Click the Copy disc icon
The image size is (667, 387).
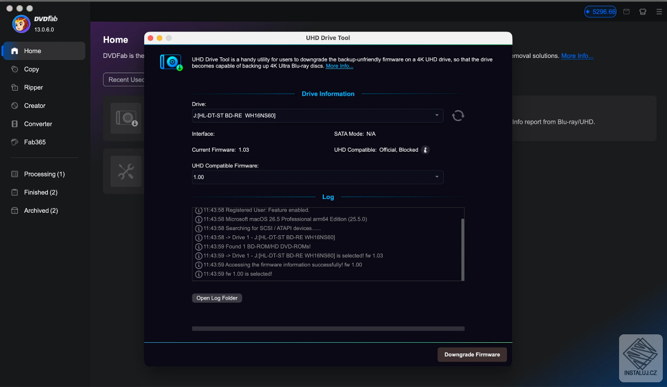point(15,69)
